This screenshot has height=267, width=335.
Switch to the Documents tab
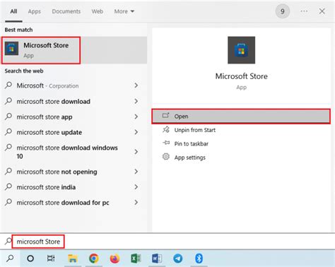[x=66, y=11]
